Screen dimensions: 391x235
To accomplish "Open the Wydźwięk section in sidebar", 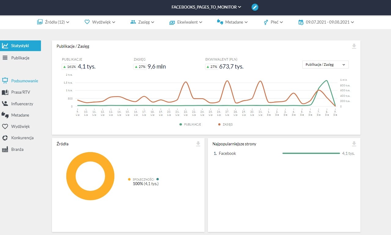I will click(20, 126).
